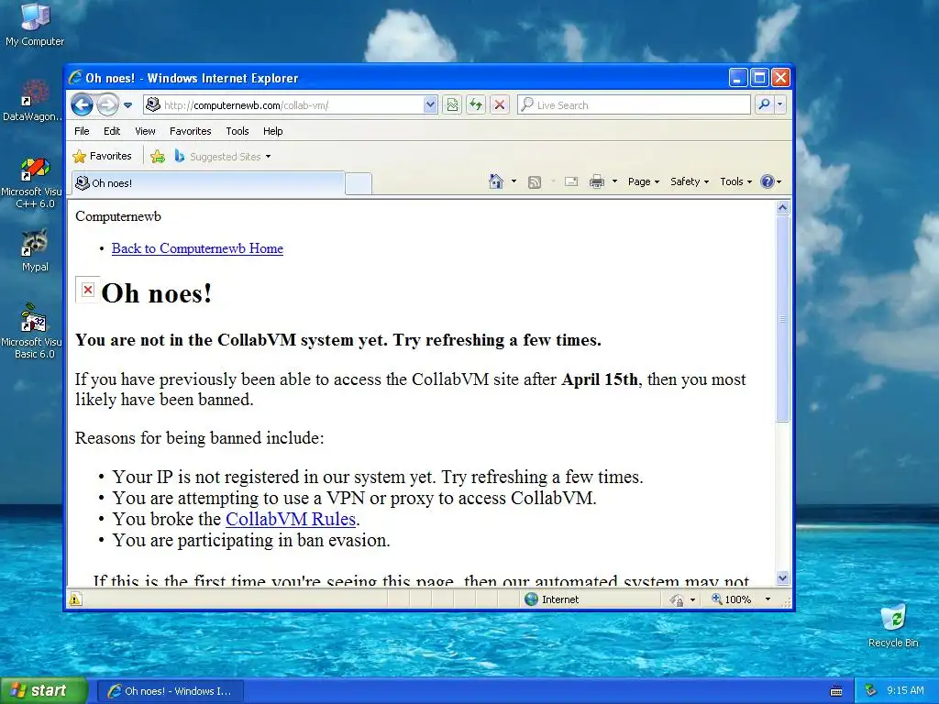This screenshot has width=939, height=704.
Task: Click the Forward navigation arrow
Action: pyautogui.click(x=108, y=104)
